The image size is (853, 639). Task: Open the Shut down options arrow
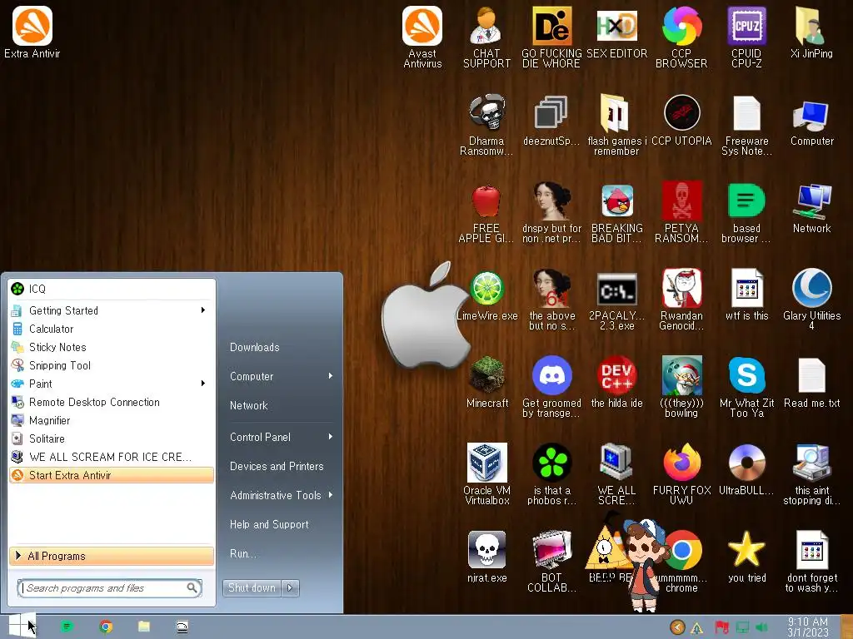291,587
